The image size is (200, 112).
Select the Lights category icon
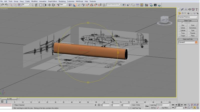pos(185,13)
